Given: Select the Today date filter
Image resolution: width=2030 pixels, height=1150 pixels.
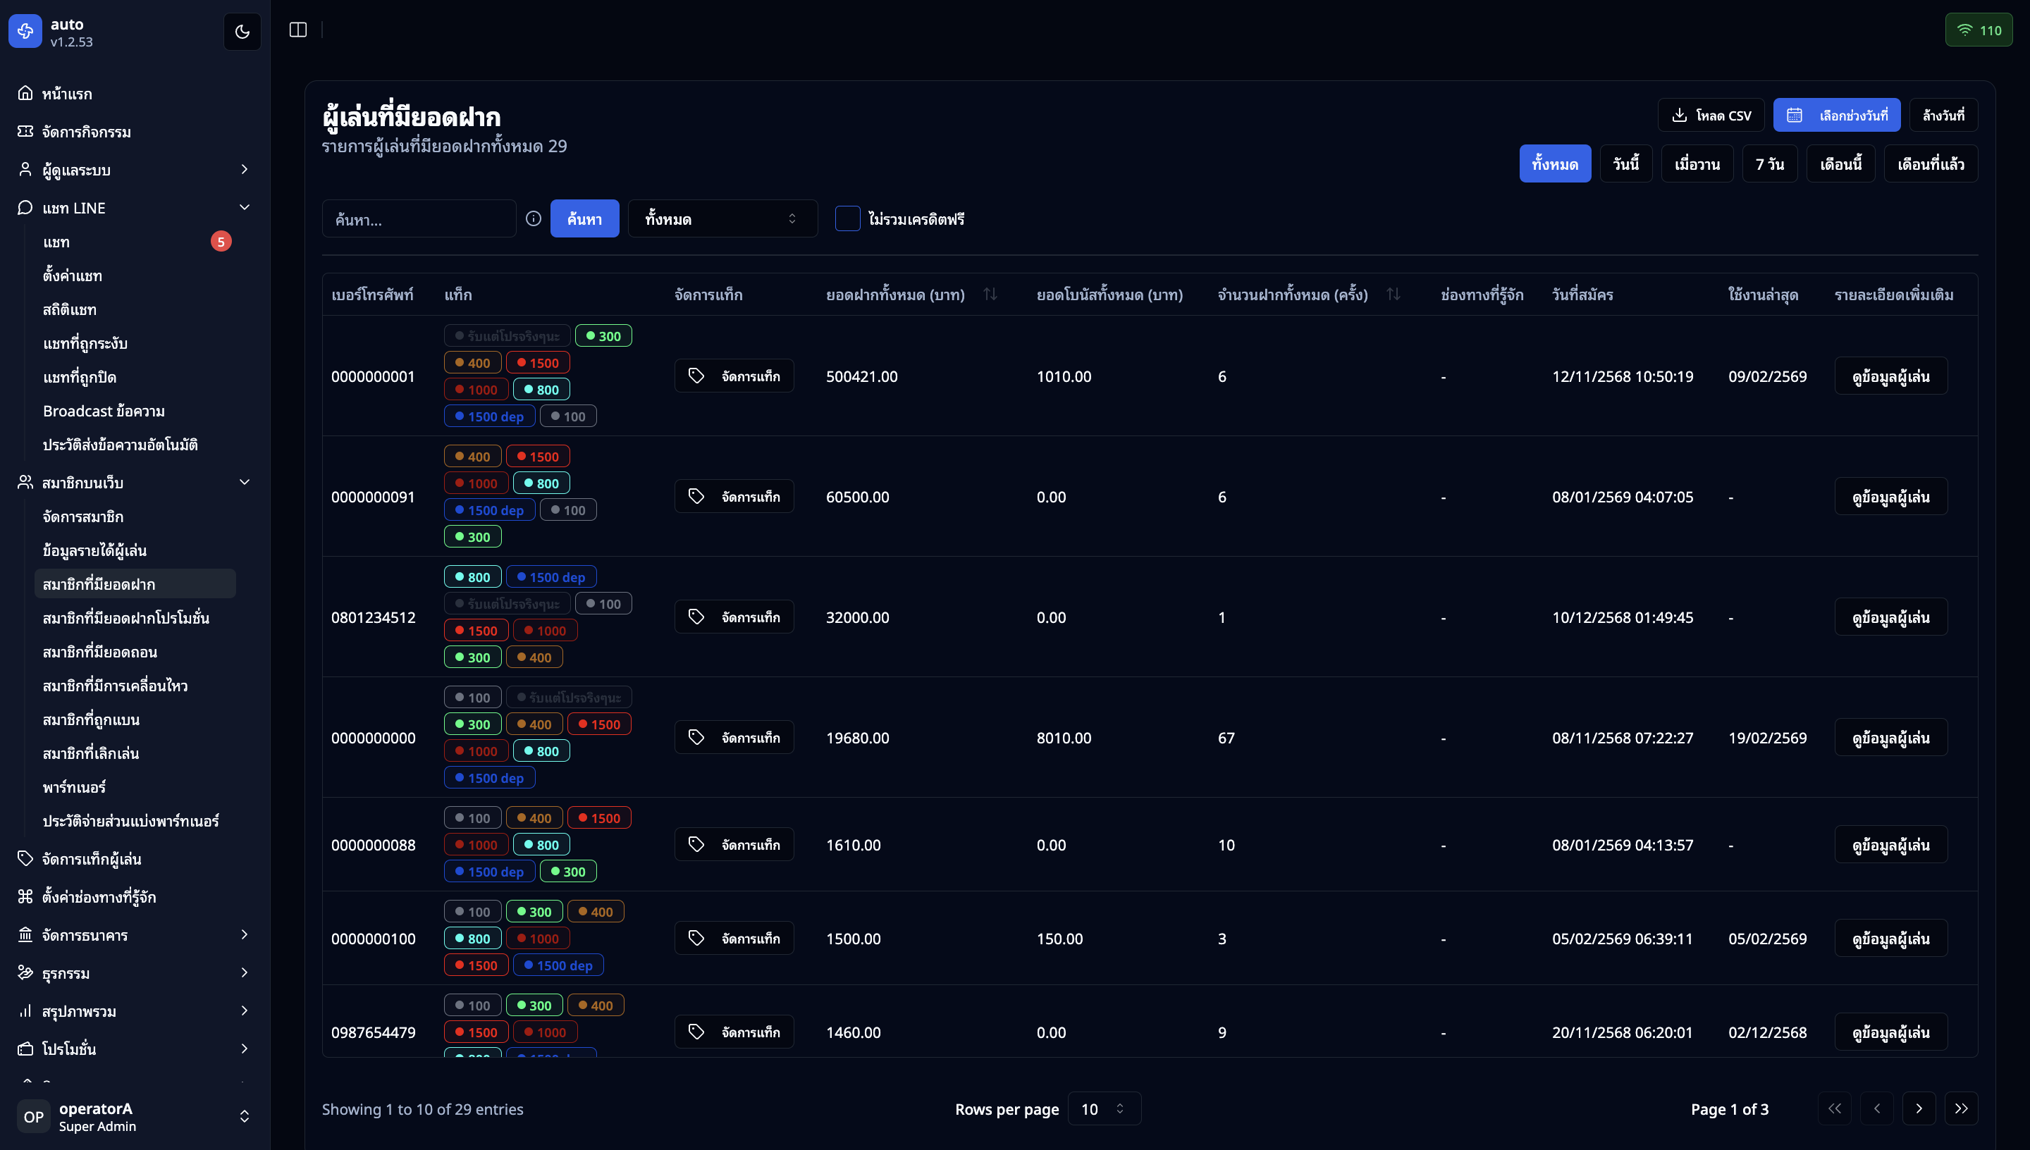Looking at the screenshot, I should pos(1625,164).
